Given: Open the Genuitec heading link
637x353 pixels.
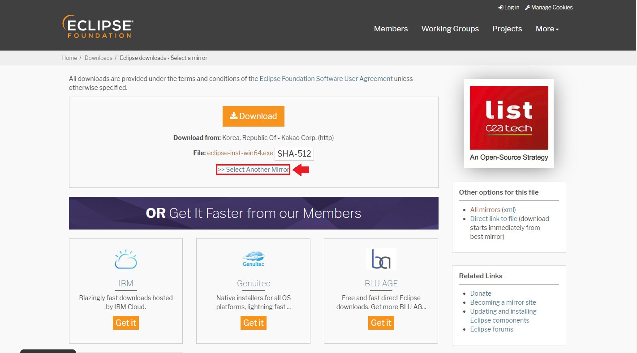Looking at the screenshot, I should pos(254,284).
